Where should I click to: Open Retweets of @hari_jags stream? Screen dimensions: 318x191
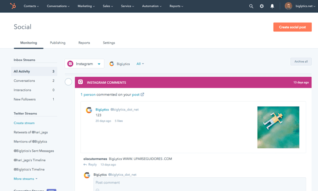[x=31, y=132]
